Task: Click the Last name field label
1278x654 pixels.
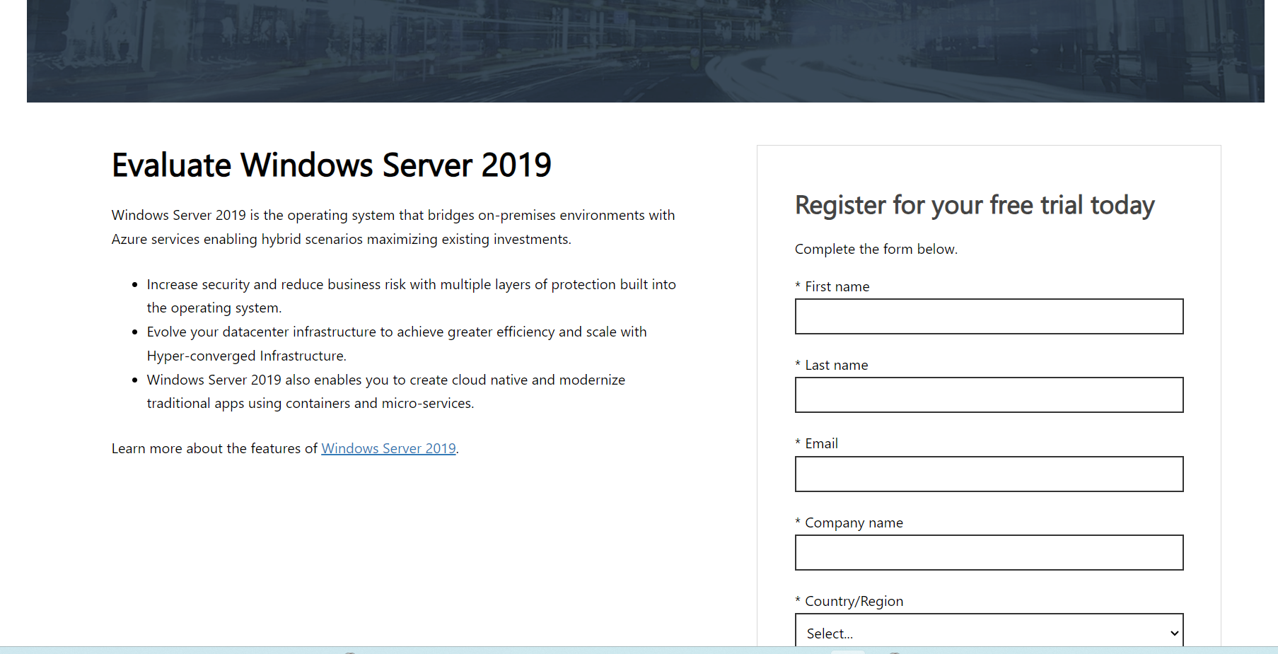Action: click(832, 365)
